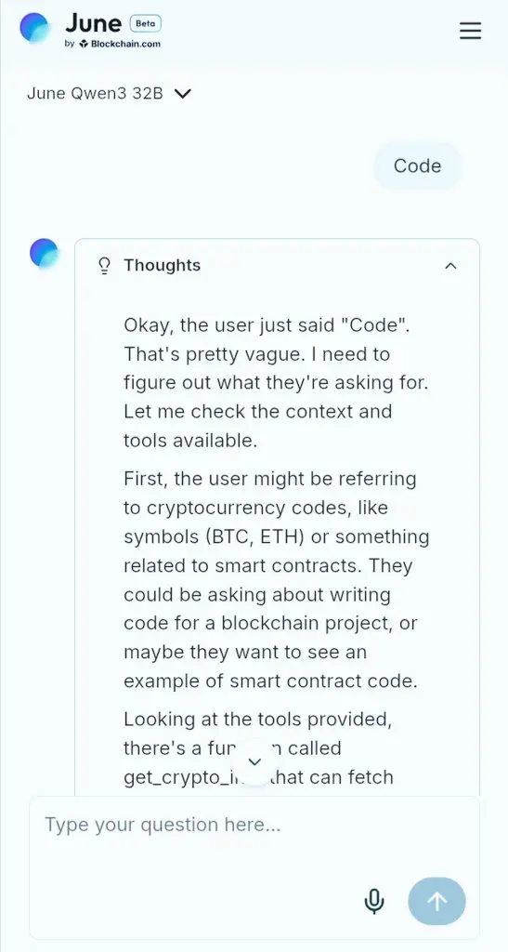Click the chevron next to June Qwen3 32B
This screenshot has width=508, height=952.
183,94
